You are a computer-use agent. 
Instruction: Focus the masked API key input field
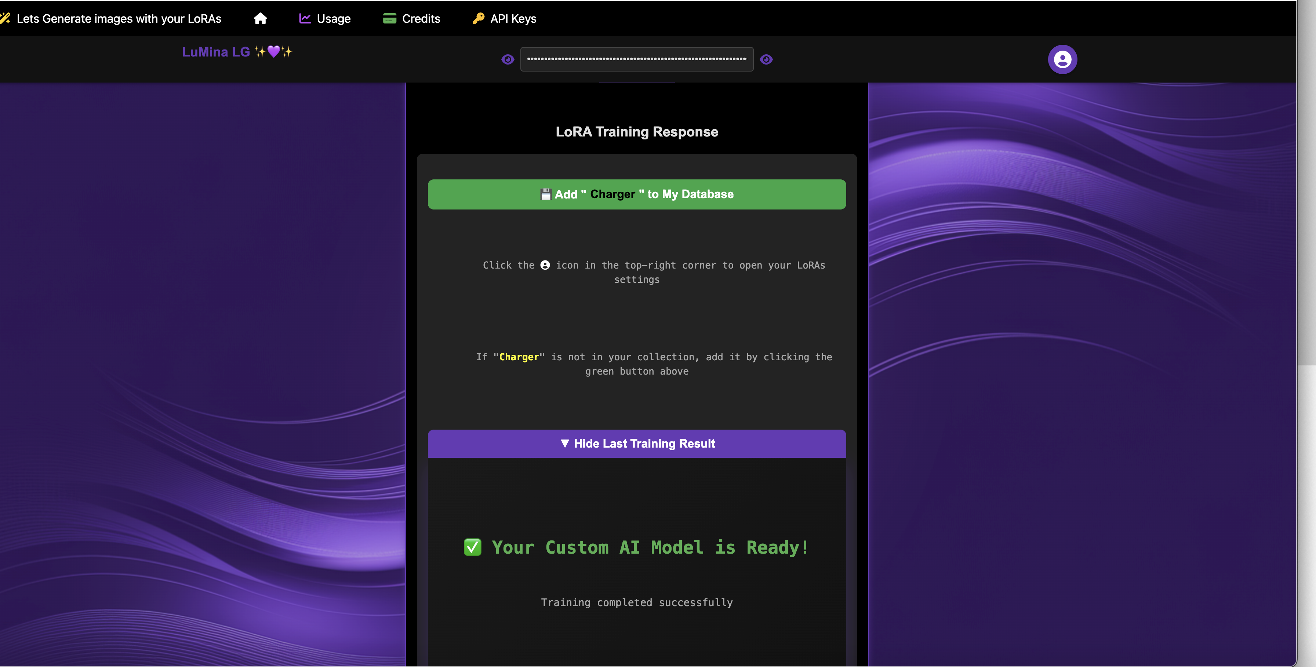pyautogui.click(x=637, y=59)
